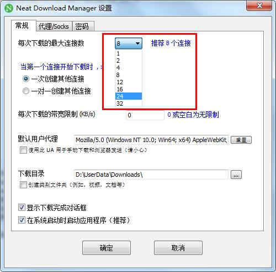This screenshot has width=276, height=272.
Task: Enable create category folders checkbox
Action: 23,184
